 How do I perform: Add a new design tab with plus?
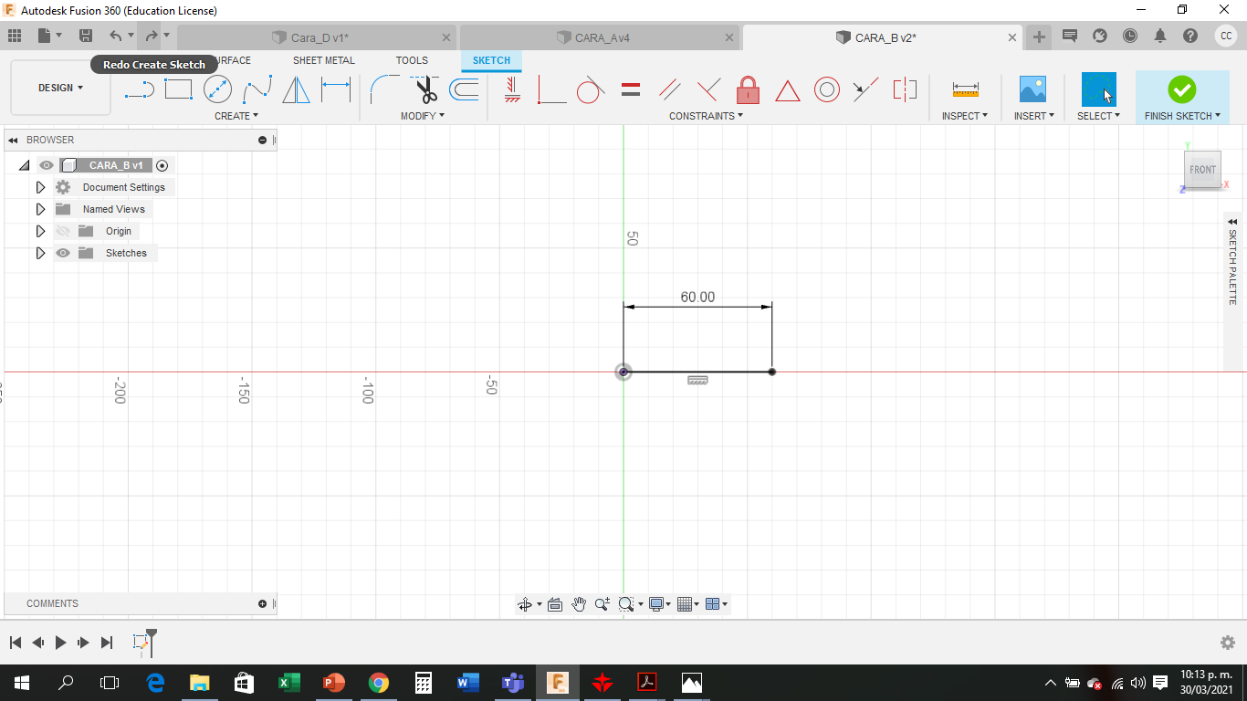click(1039, 37)
